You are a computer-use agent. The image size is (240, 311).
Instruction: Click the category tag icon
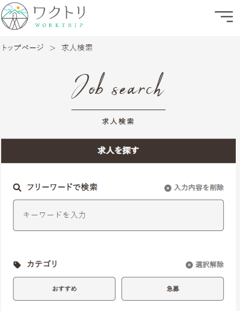coord(17,265)
